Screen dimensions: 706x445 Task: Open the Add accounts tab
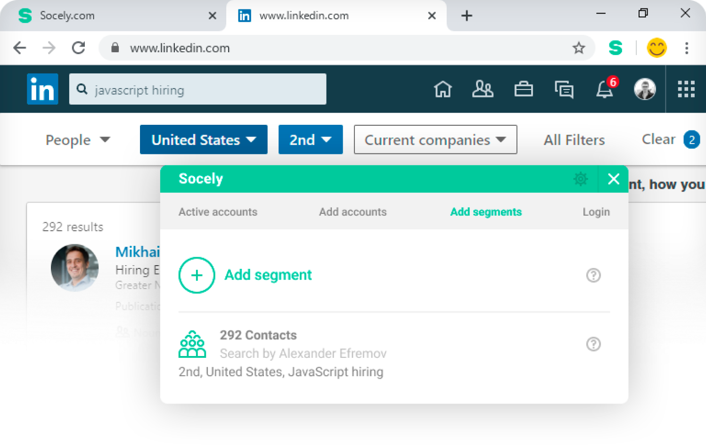(x=353, y=212)
